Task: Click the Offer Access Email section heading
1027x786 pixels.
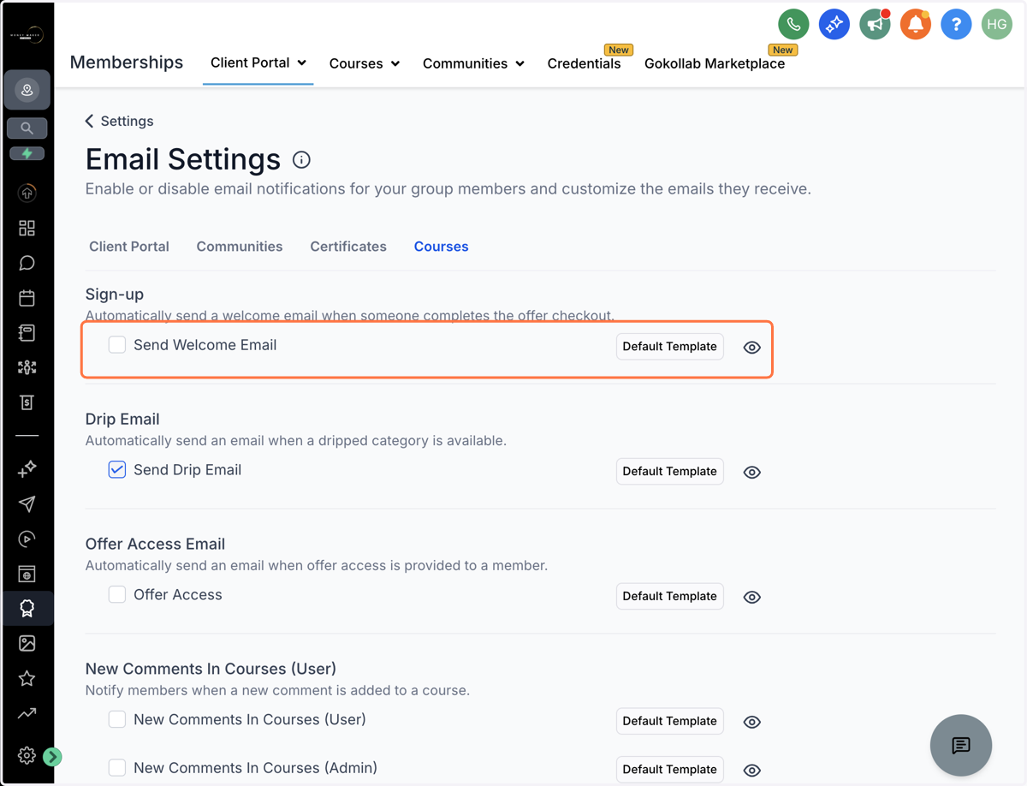Action: (156, 544)
